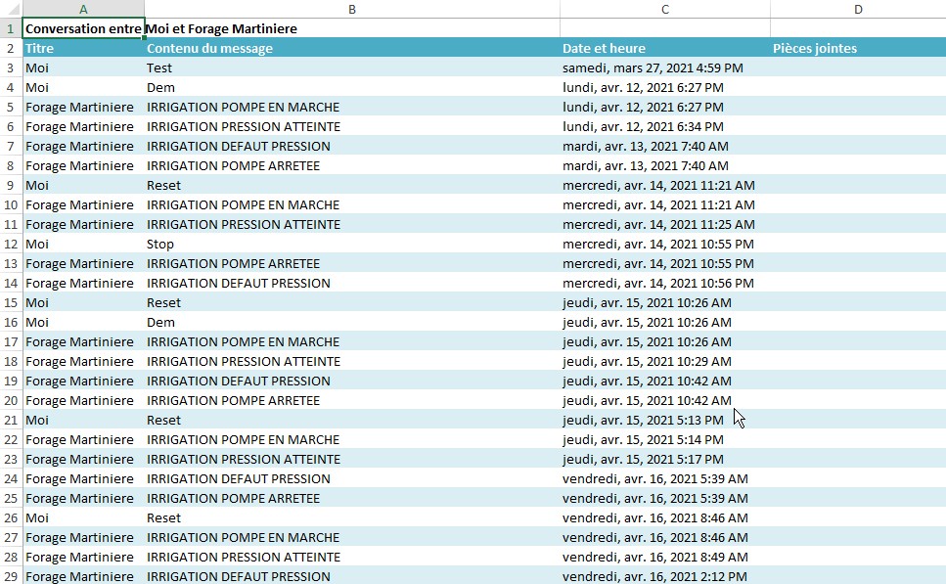This screenshot has width=946, height=584.
Task: Click 'IRRIGATION DEFAUT PRESSION' in row 7
Action: (x=239, y=146)
